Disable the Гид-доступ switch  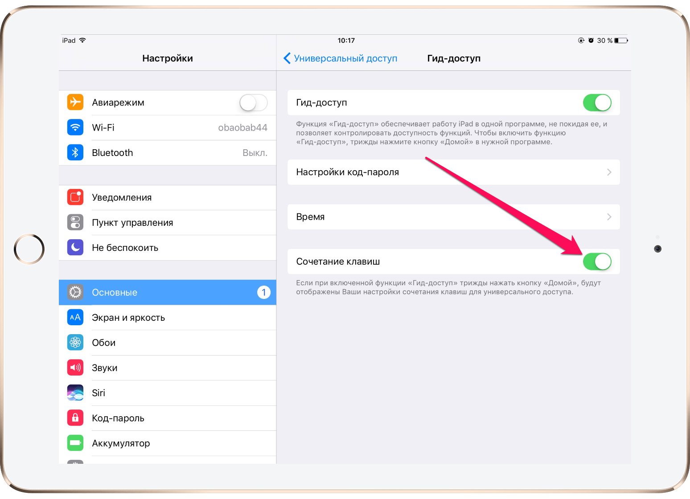[x=597, y=102]
